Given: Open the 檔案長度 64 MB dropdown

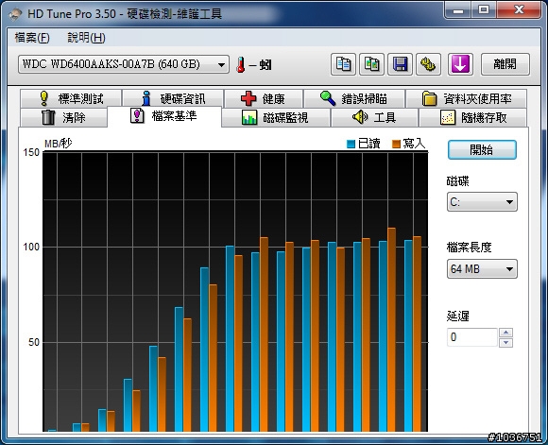Looking at the screenshot, I should tap(482, 269).
